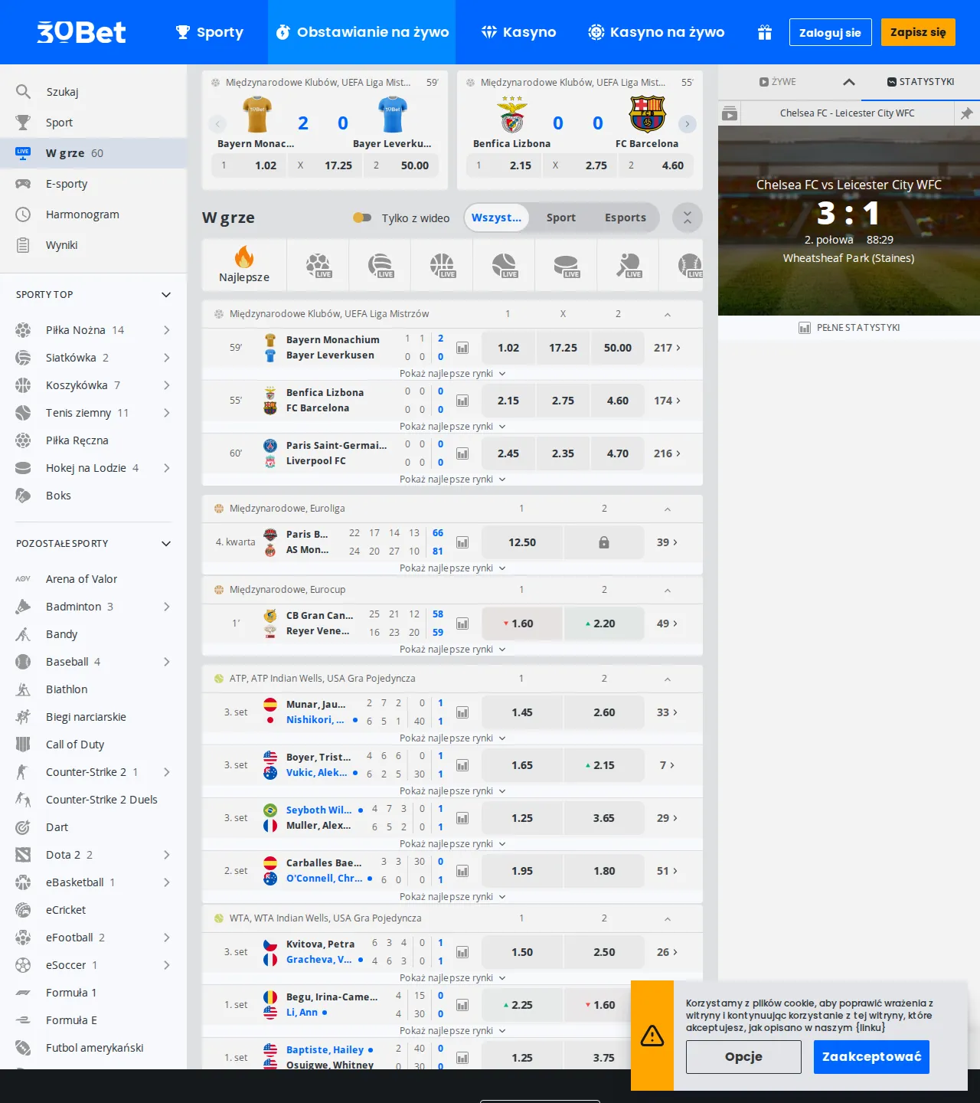Collapse all live events with double-chevron button

(688, 218)
